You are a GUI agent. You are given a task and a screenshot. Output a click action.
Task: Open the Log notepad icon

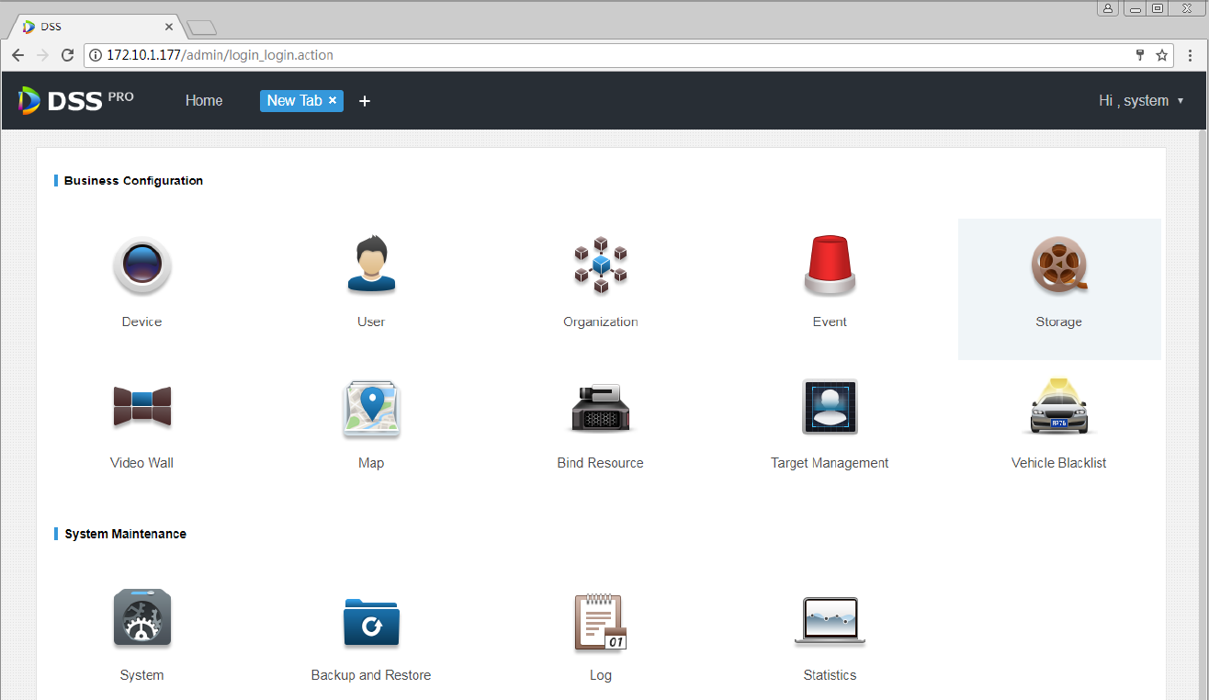tap(601, 622)
